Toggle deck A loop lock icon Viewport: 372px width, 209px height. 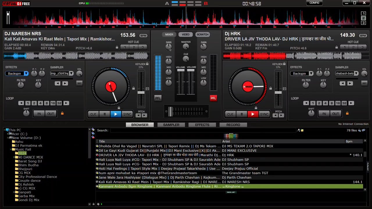click(62, 113)
